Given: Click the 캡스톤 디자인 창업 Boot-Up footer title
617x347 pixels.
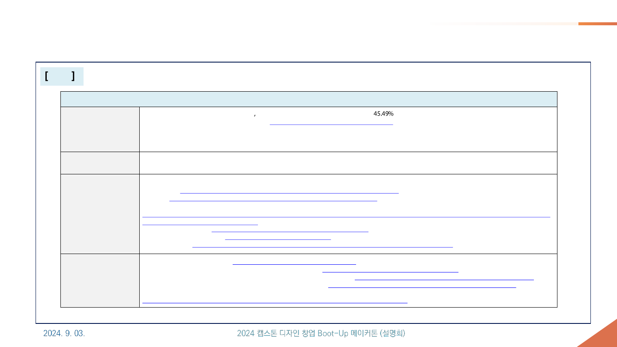Looking at the screenshot, I should (x=320, y=333).
